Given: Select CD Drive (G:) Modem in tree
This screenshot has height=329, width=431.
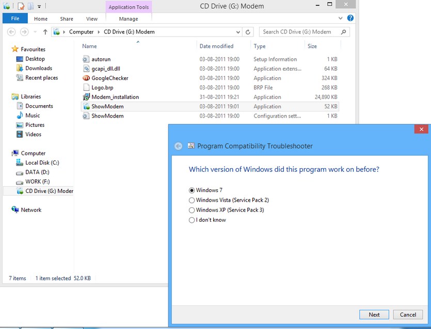Looking at the screenshot, I should pyautogui.click(x=39, y=191).
